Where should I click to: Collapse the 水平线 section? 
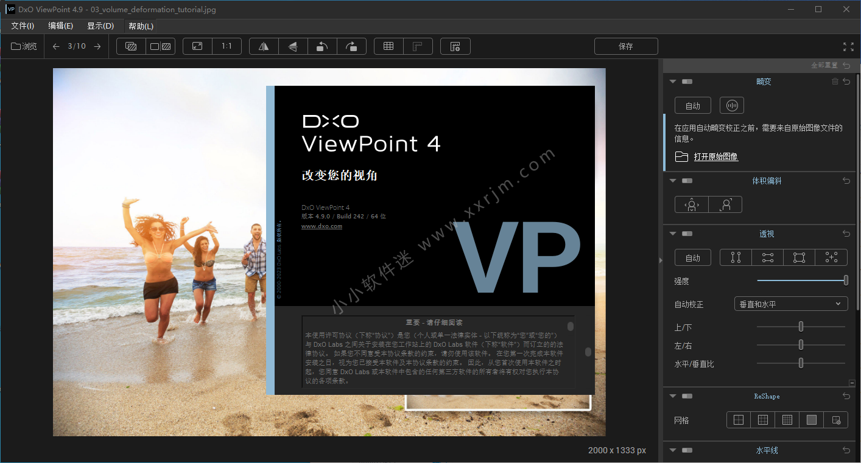tap(673, 450)
